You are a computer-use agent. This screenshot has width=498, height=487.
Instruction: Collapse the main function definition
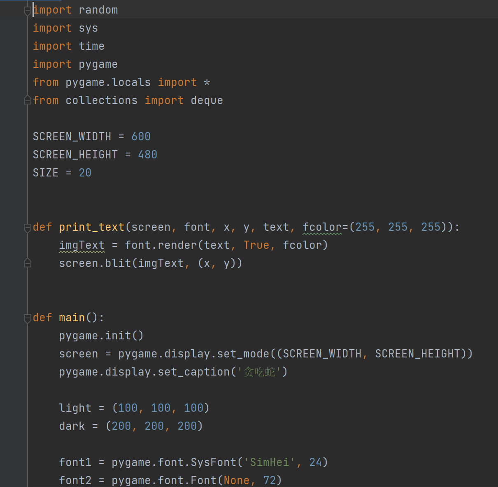click(28, 318)
